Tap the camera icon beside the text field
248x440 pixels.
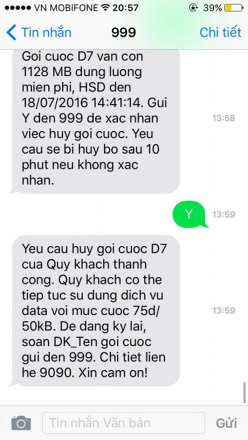coord(21,423)
